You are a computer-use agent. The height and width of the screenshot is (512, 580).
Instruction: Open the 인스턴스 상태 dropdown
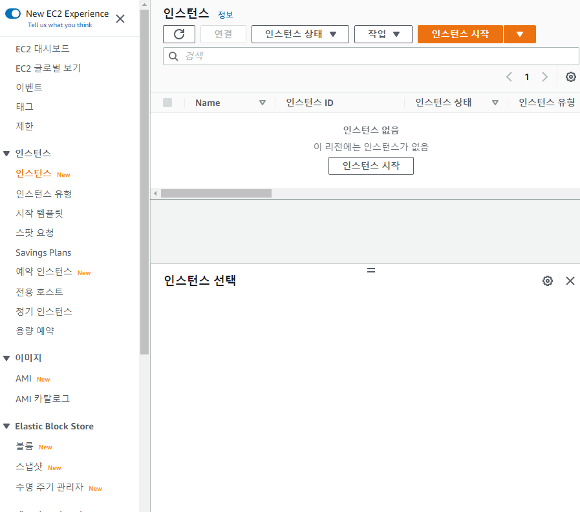300,34
